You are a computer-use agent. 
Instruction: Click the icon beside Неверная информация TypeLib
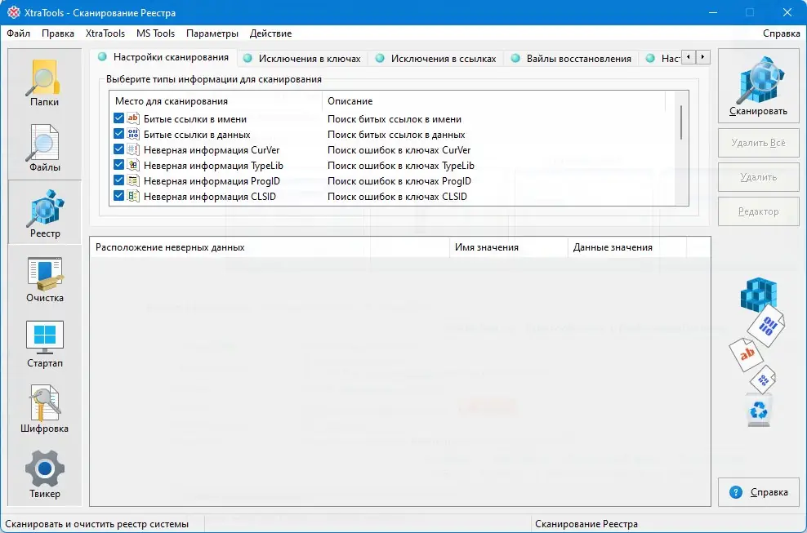[133, 165]
